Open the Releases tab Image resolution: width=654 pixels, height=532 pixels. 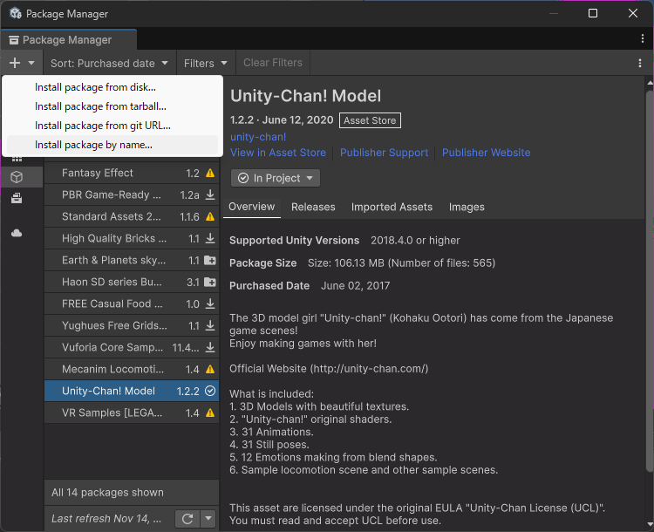coord(313,207)
